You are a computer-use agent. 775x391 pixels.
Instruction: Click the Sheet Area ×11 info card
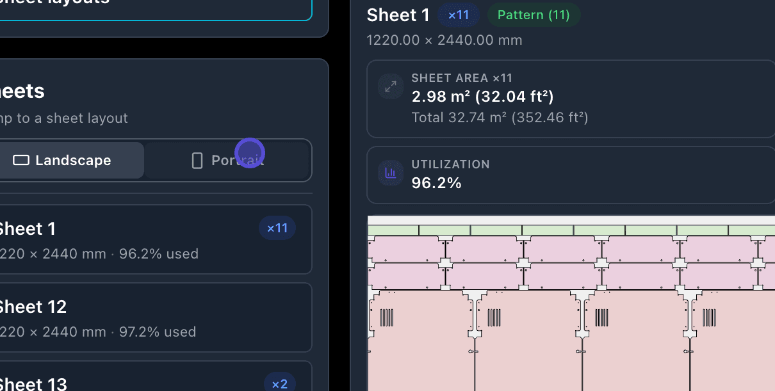[x=571, y=99]
